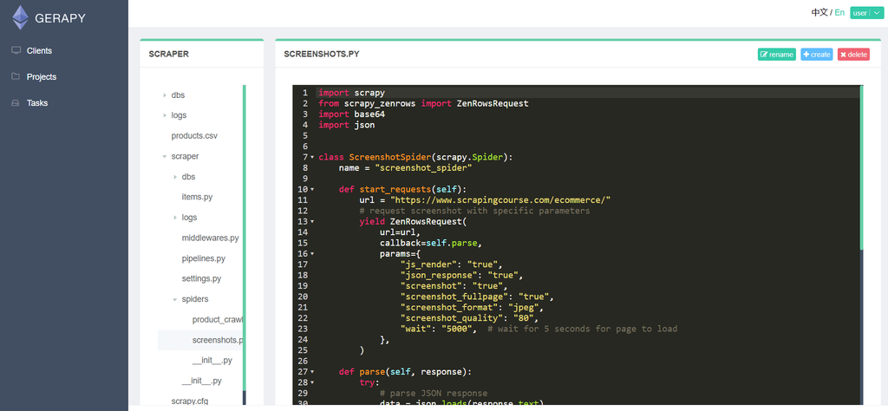Click the SCREENSHOTS.PY panel title
The height and width of the screenshot is (411, 888).
click(x=321, y=55)
